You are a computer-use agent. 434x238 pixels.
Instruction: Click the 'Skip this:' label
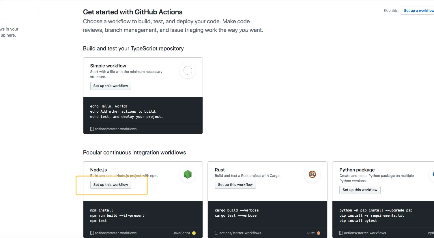pyautogui.click(x=391, y=11)
